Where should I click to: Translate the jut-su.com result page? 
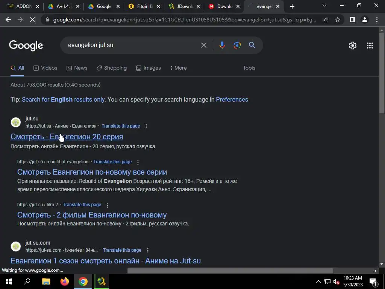122,250
